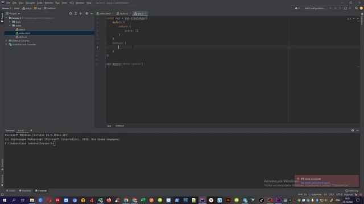Toggle the Problems tool window button

(25, 191)
